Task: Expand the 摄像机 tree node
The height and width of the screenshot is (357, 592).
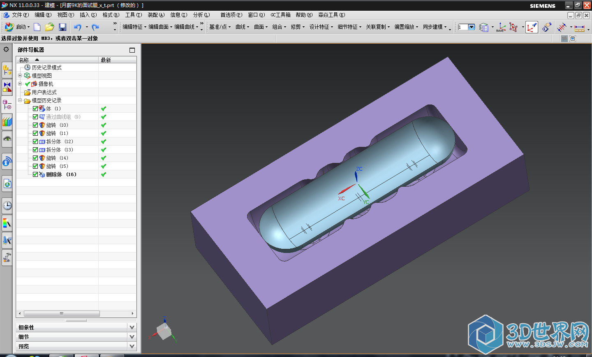Action: 20,84
